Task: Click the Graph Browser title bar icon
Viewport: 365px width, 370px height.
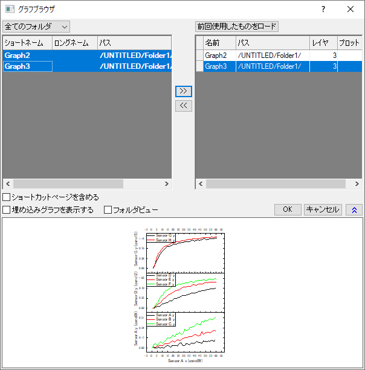Action: pos(10,9)
